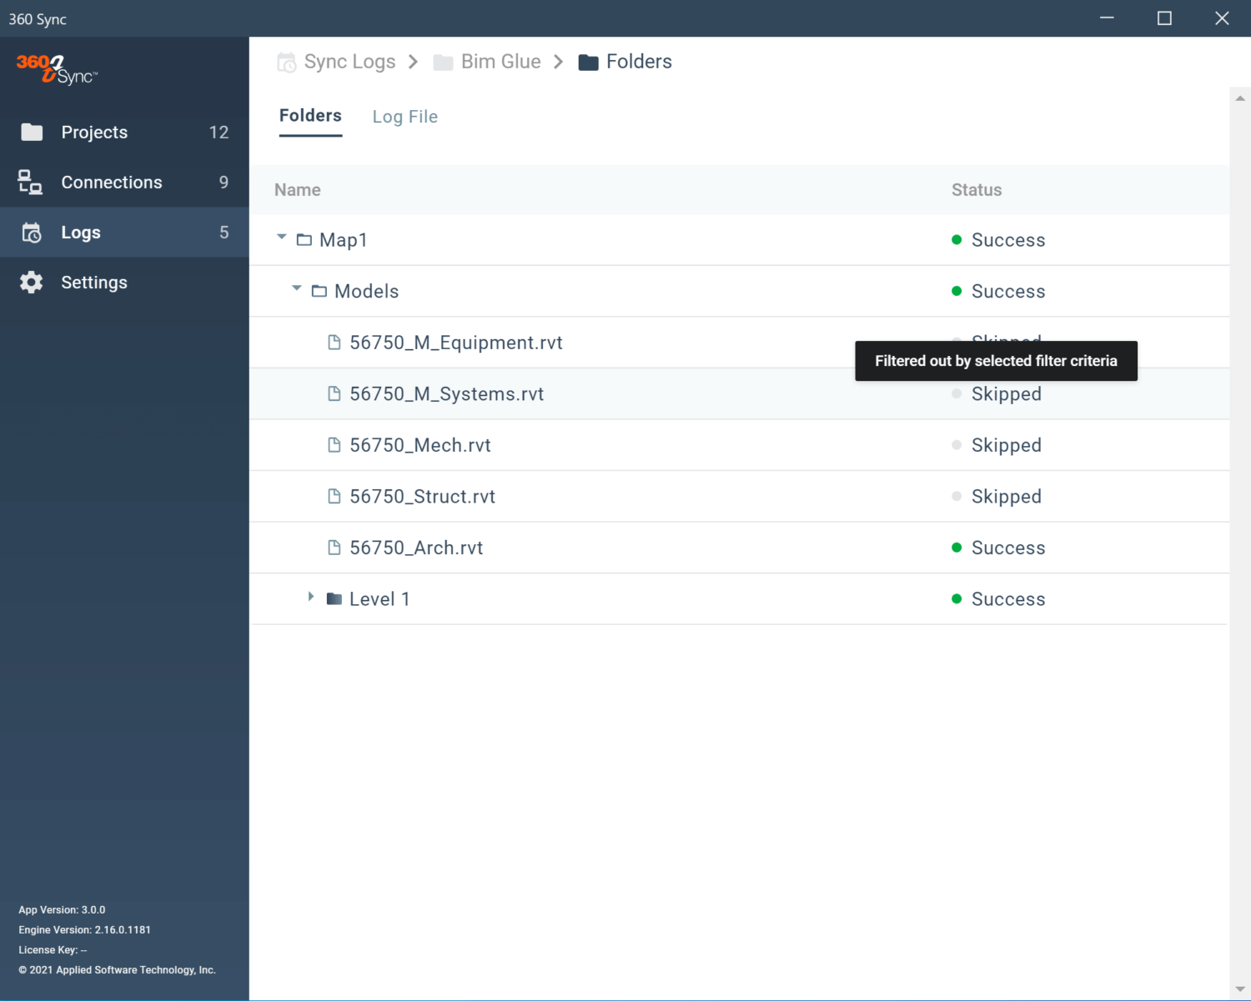Click the Settings gear icon
The width and height of the screenshot is (1251, 1001).
[31, 283]
